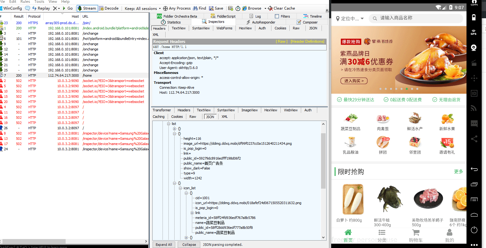Open the 定位中 location dropdown

click(350, 19)
